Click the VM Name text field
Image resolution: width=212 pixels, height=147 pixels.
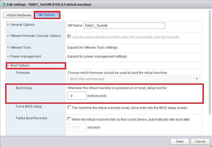point(124,26)
